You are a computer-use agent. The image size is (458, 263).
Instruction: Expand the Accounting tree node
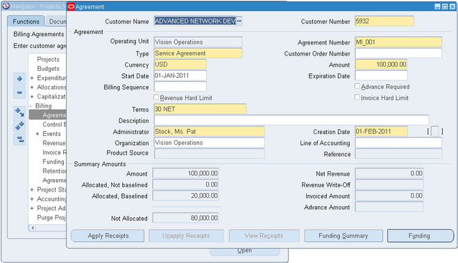click(x=32, y=199)
